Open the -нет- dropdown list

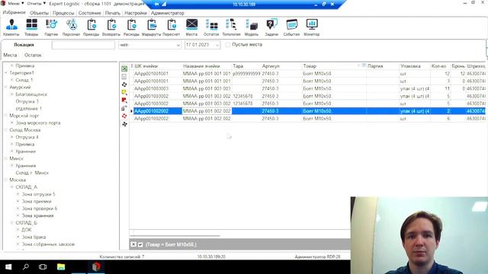point(178,45)
